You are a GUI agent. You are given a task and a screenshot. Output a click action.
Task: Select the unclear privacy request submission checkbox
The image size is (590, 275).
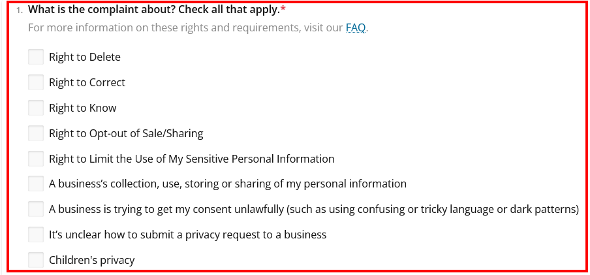(36, 235)
